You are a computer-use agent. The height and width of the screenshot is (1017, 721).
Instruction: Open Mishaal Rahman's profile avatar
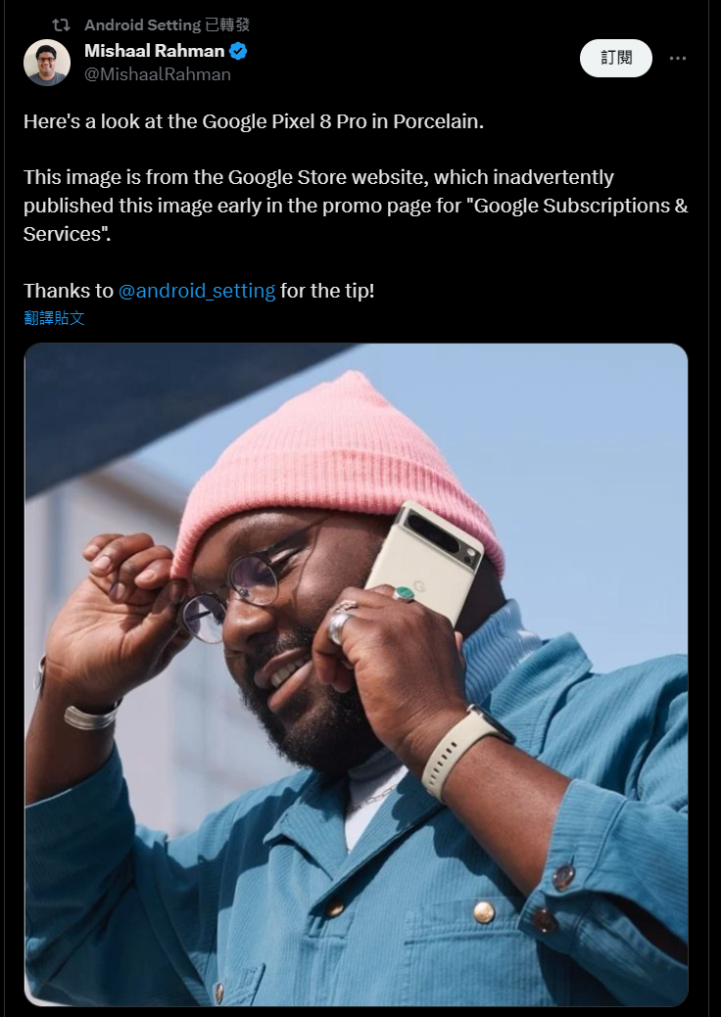[x=47, y=63]
